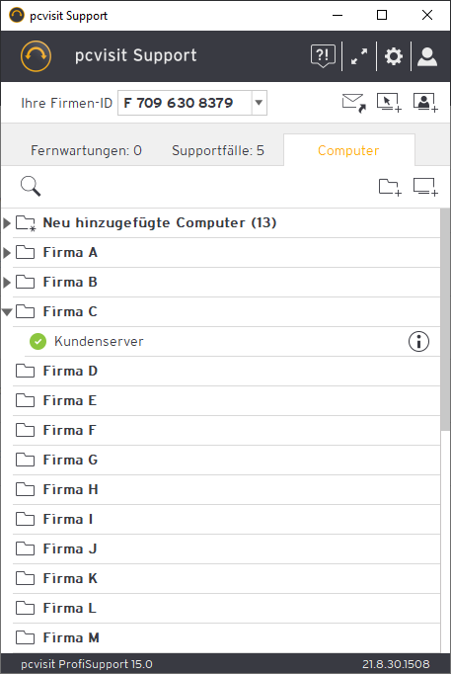Screen dimensions: 451x674
Task: Open settings via the gear icon
Action: click(x=394, y=56)
